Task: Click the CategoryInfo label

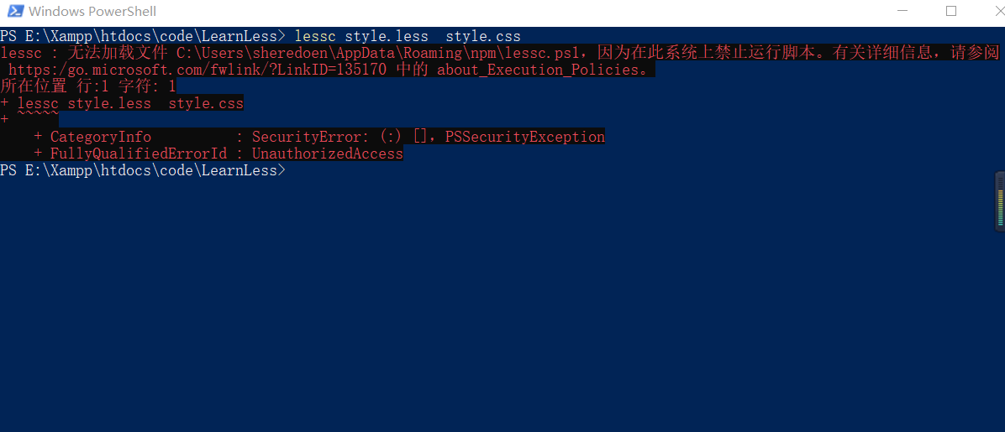Action: pos(101,137)
